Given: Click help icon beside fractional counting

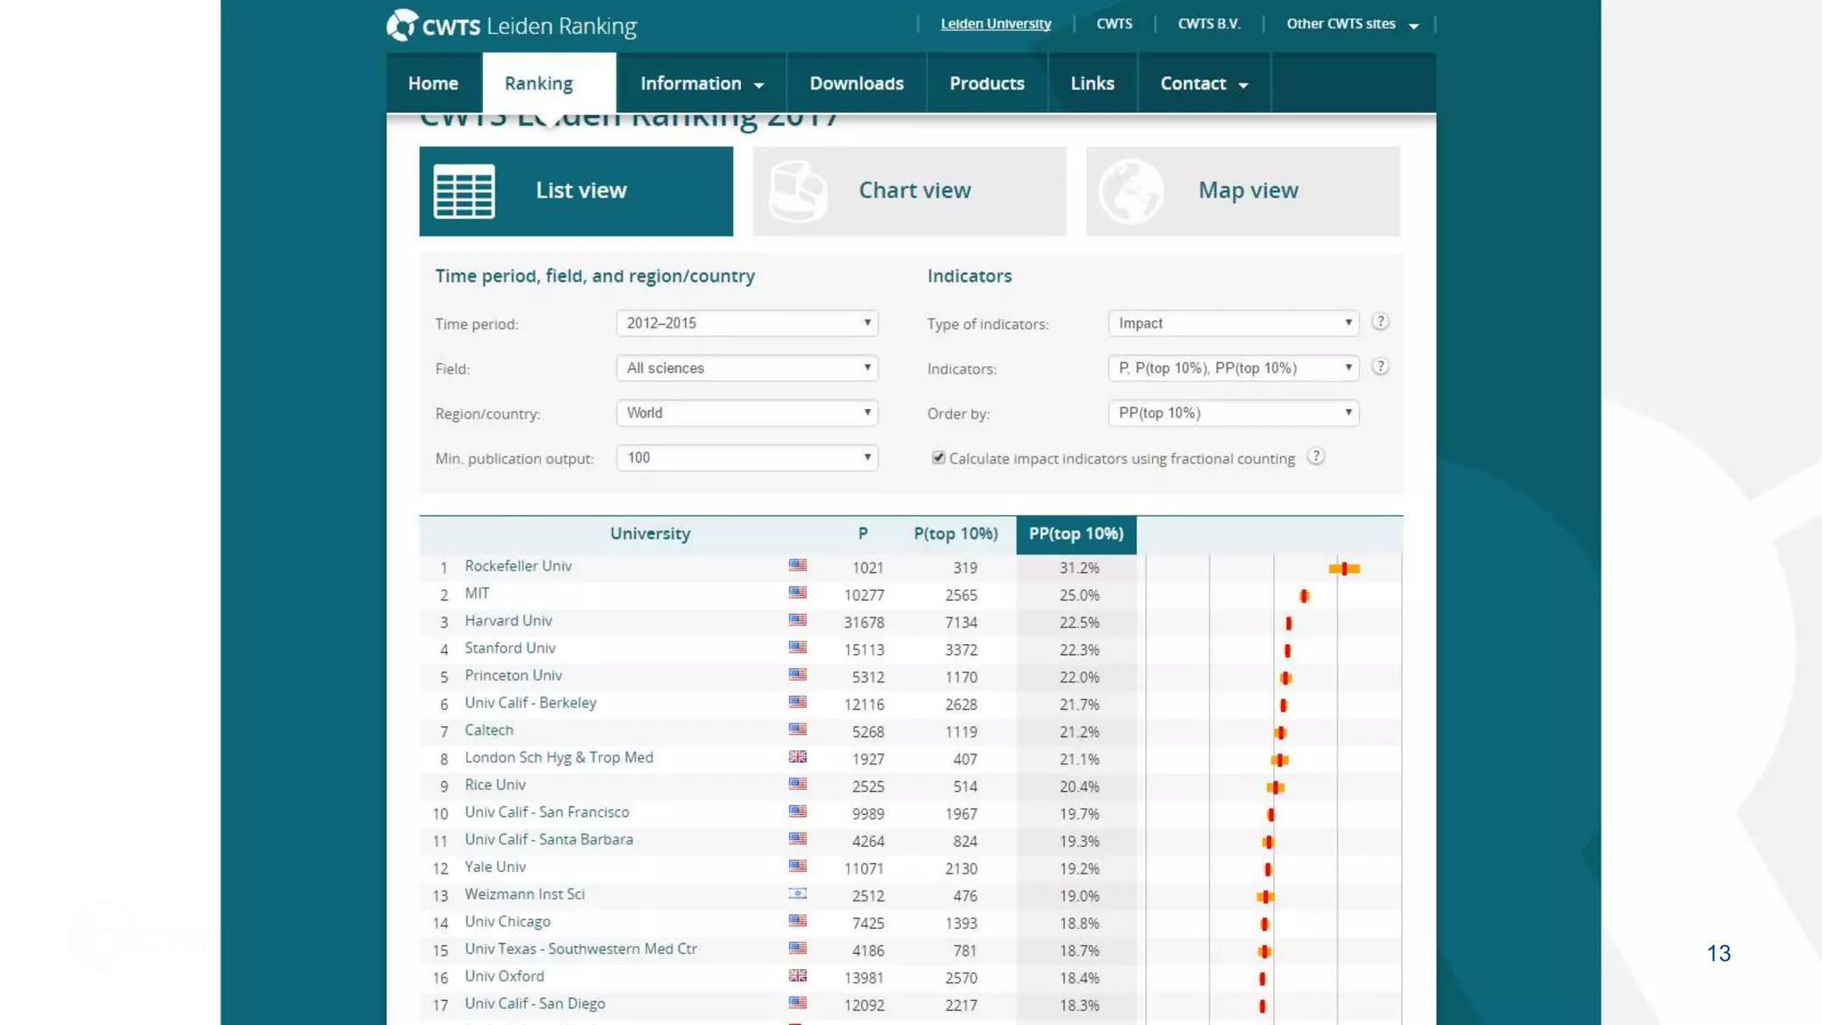Looking at the screenshot, I should click(1316, 456).
